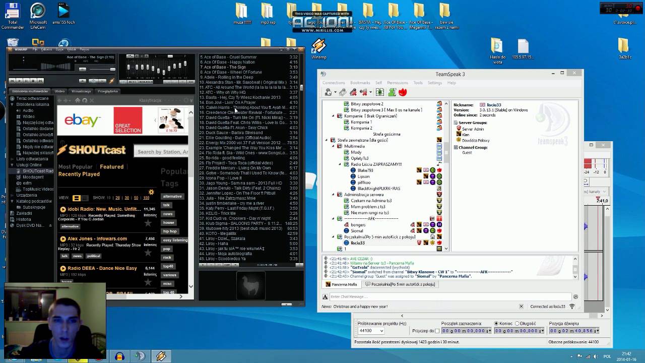Click the Winamp pause button

tap(26, 81)
